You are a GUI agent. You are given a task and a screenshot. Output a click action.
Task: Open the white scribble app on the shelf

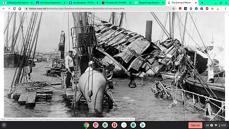point(124,125)
